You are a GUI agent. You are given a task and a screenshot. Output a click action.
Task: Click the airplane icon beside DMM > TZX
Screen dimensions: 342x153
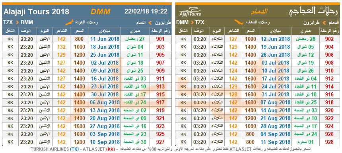(239, 22)
